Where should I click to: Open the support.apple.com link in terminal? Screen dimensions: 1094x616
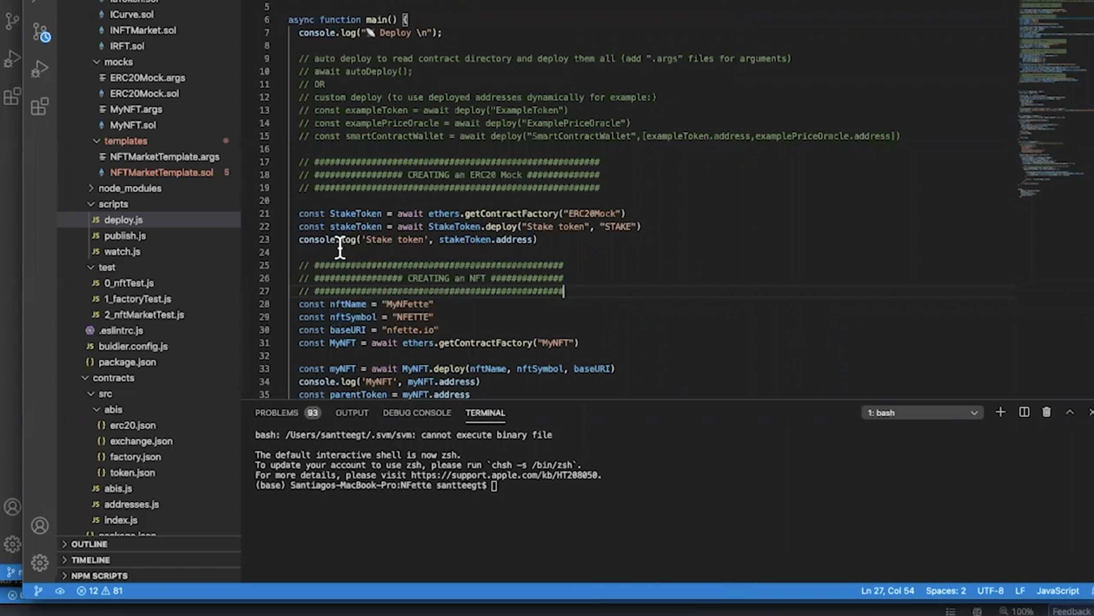(505, 475)
